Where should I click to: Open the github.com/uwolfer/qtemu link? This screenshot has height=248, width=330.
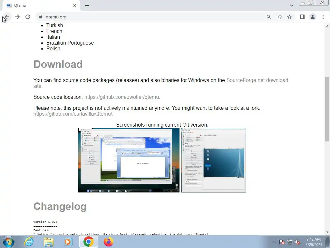tap(121, 97)
